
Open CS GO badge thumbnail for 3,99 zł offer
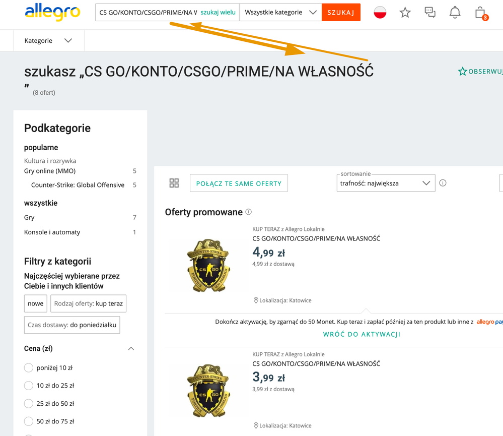coord(208,391)
